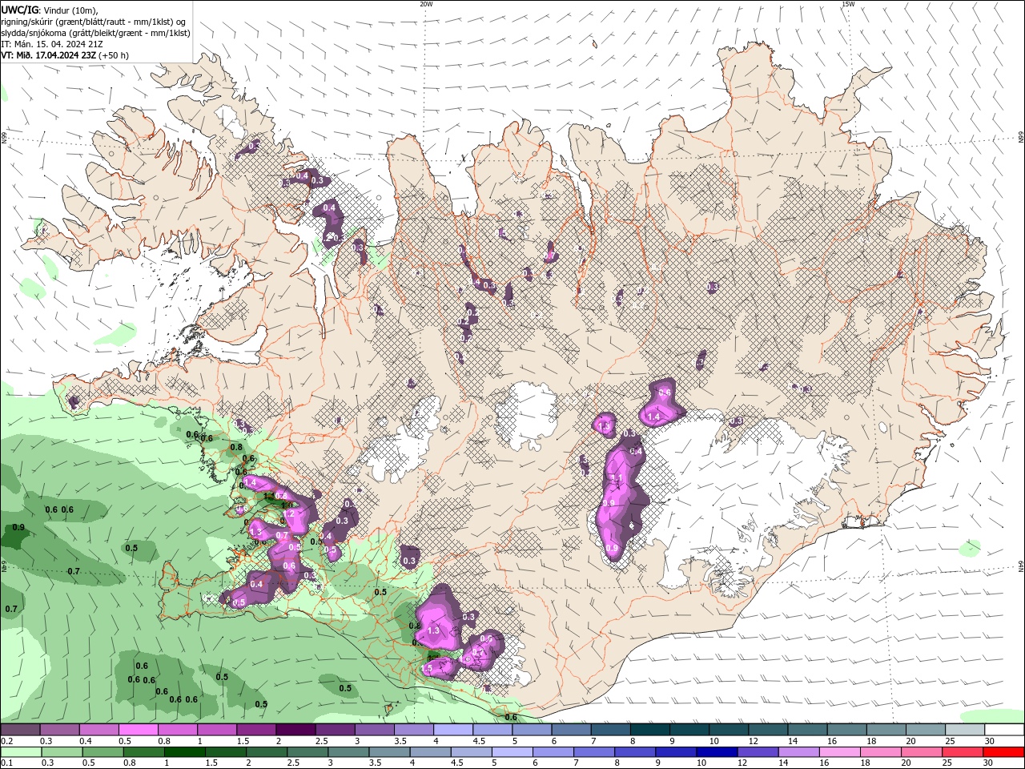1025x769 pixels.
Task: Pick the light lavender upper legend swatch at 4
Action: point(452,730)
